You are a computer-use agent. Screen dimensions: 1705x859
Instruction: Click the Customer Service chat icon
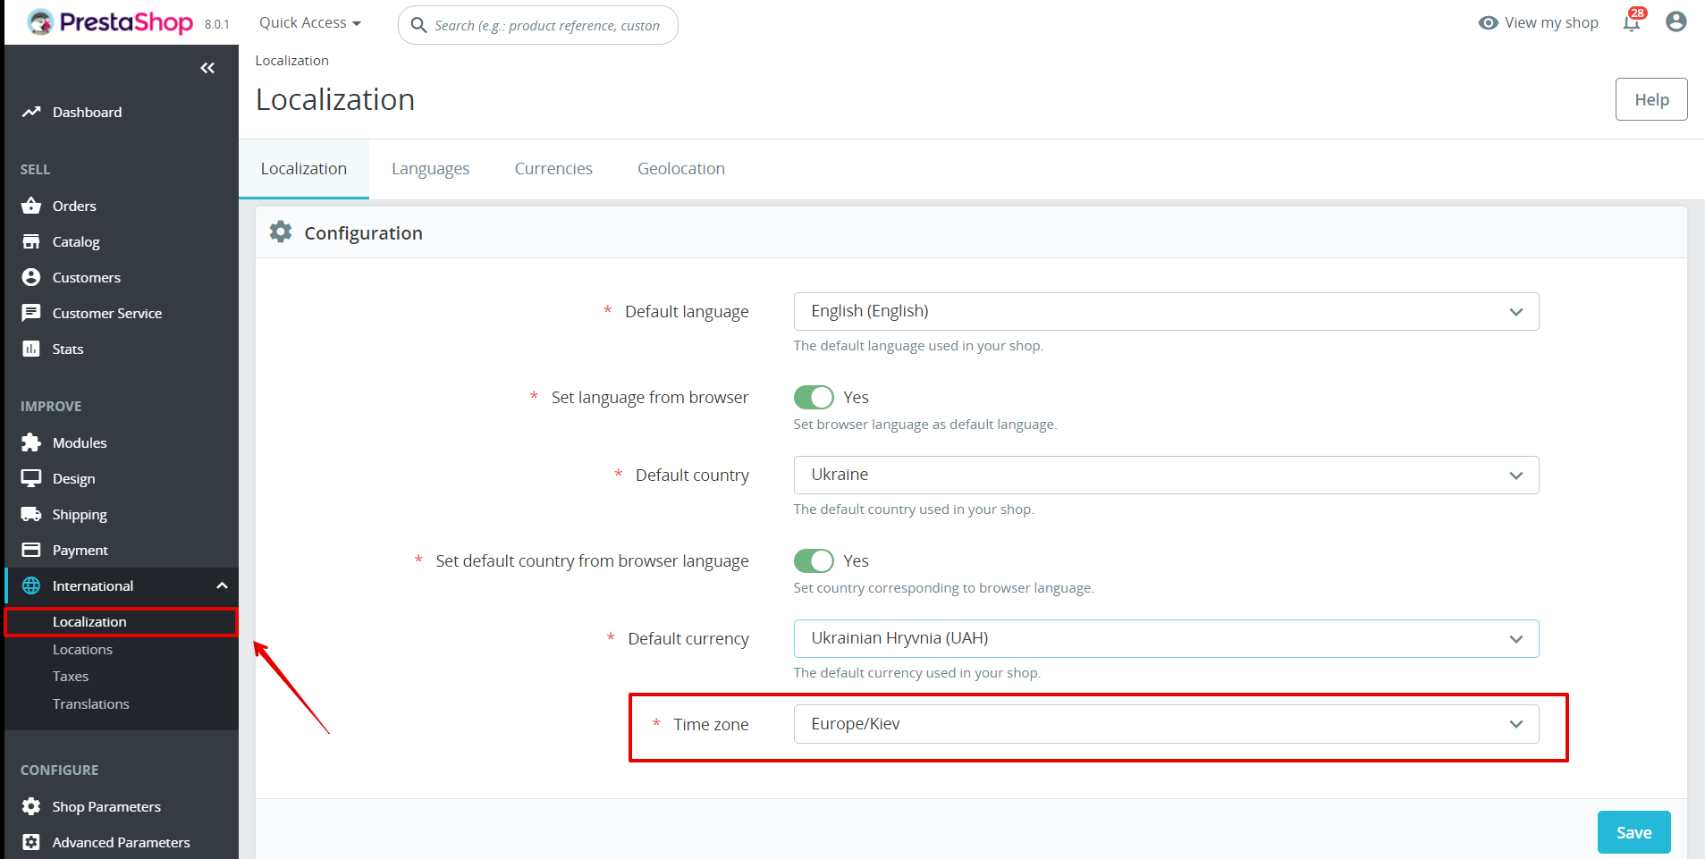coord(31,313)
